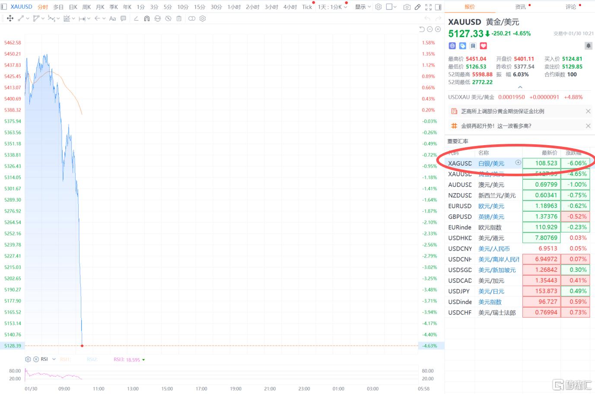Select the Tick chart tab
Screen dimensions: 595x394
(307, 7)
